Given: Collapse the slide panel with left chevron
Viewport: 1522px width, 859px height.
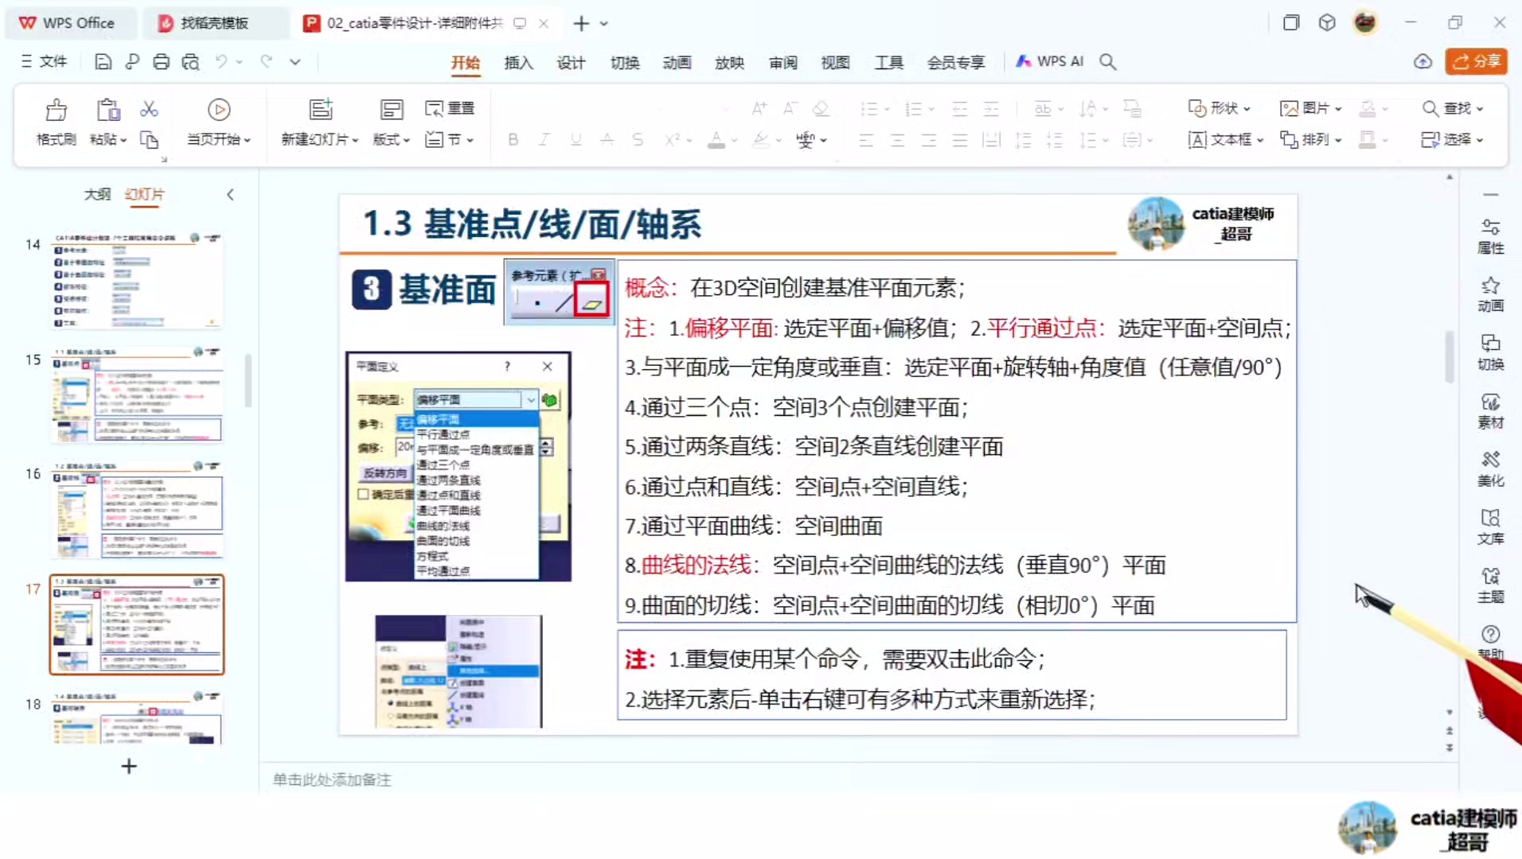Looking at the screenshot, I should click(x=230, y=194).
